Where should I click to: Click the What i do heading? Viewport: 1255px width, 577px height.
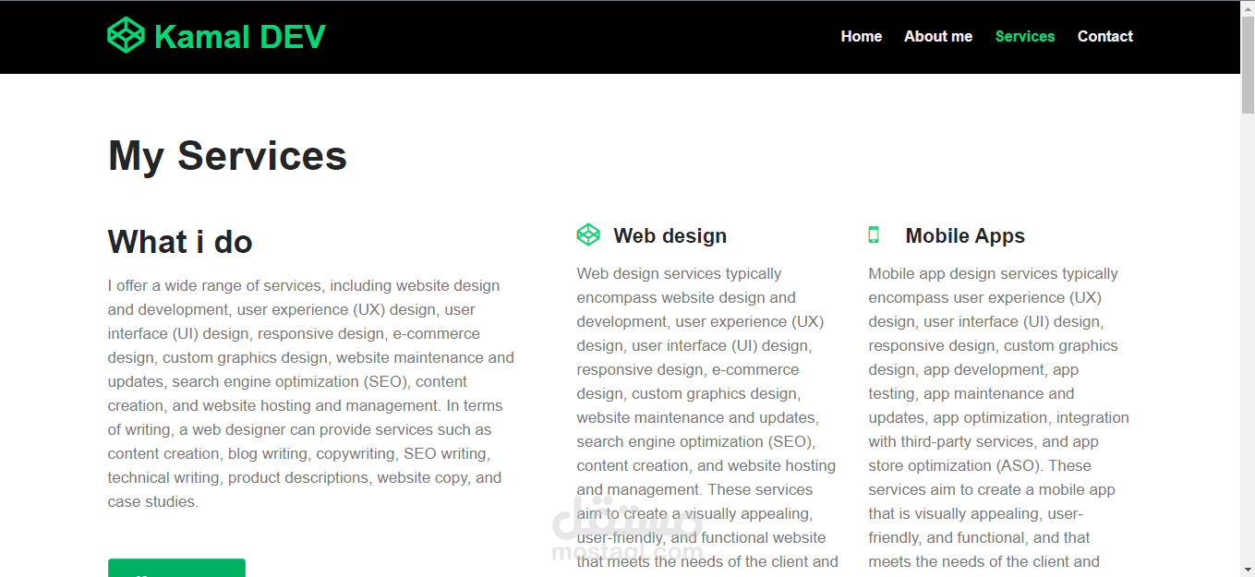pyautogui.click(x=180, y=242)
